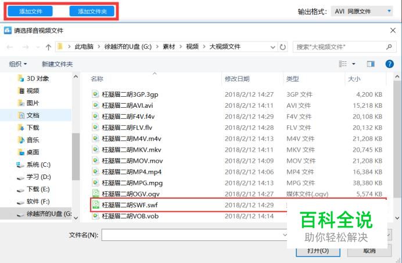402x263 pixels.
Task: Select 下载 (E:) drive
Action: tap(33, 189)
